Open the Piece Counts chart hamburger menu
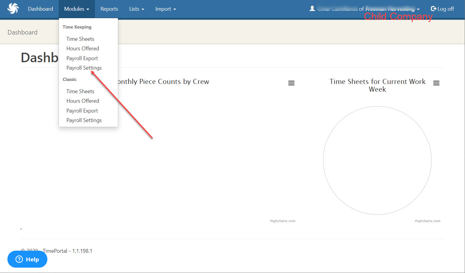Image resolution: width=465 pixels, height=273 pixels. pos(291,83)
